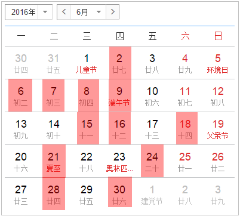Select highlighted June 28 (廿四)
The height and width of the screenshot is (216, 240).
(x=54, y=194)
